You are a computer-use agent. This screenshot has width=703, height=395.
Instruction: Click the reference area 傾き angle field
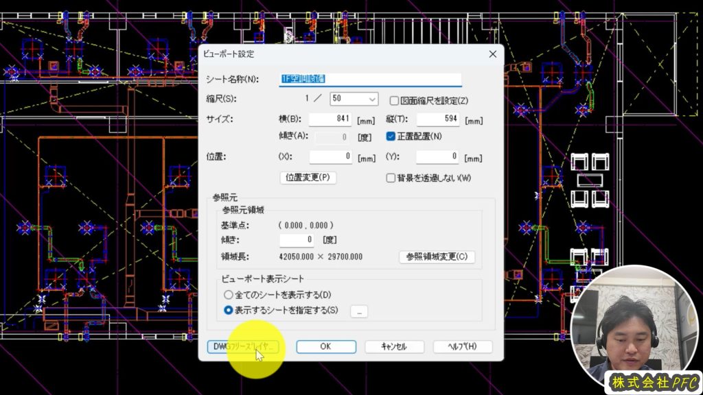click(x=298, y=240)
